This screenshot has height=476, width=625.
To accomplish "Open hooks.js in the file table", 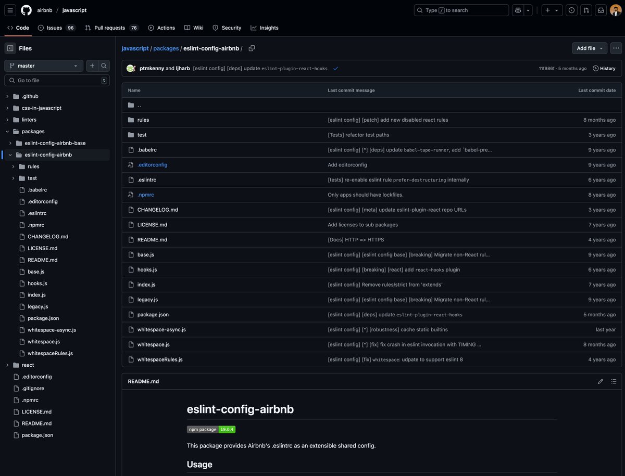I will tap(147, 269).
